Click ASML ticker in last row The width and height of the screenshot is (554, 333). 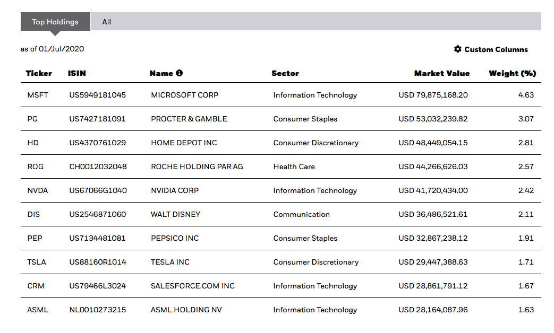pyautogui.click(x=38, y=310)
